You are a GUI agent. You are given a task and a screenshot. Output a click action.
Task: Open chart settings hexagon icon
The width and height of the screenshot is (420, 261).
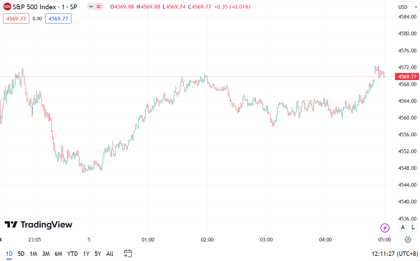(x=408, y=239)
